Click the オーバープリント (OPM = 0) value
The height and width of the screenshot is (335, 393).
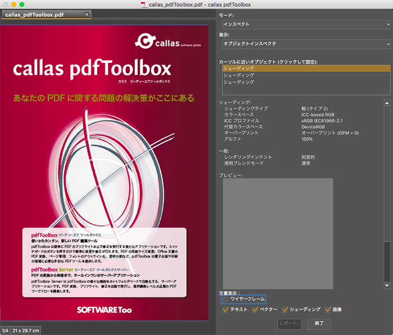click(330, 133)
